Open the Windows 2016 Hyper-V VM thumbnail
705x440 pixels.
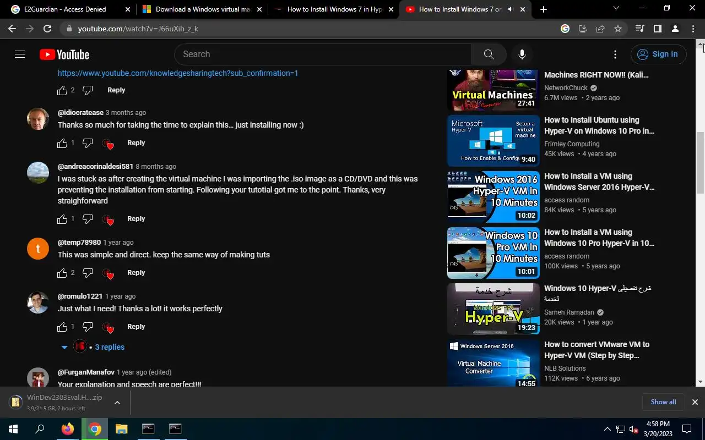(x=493, y=197)
